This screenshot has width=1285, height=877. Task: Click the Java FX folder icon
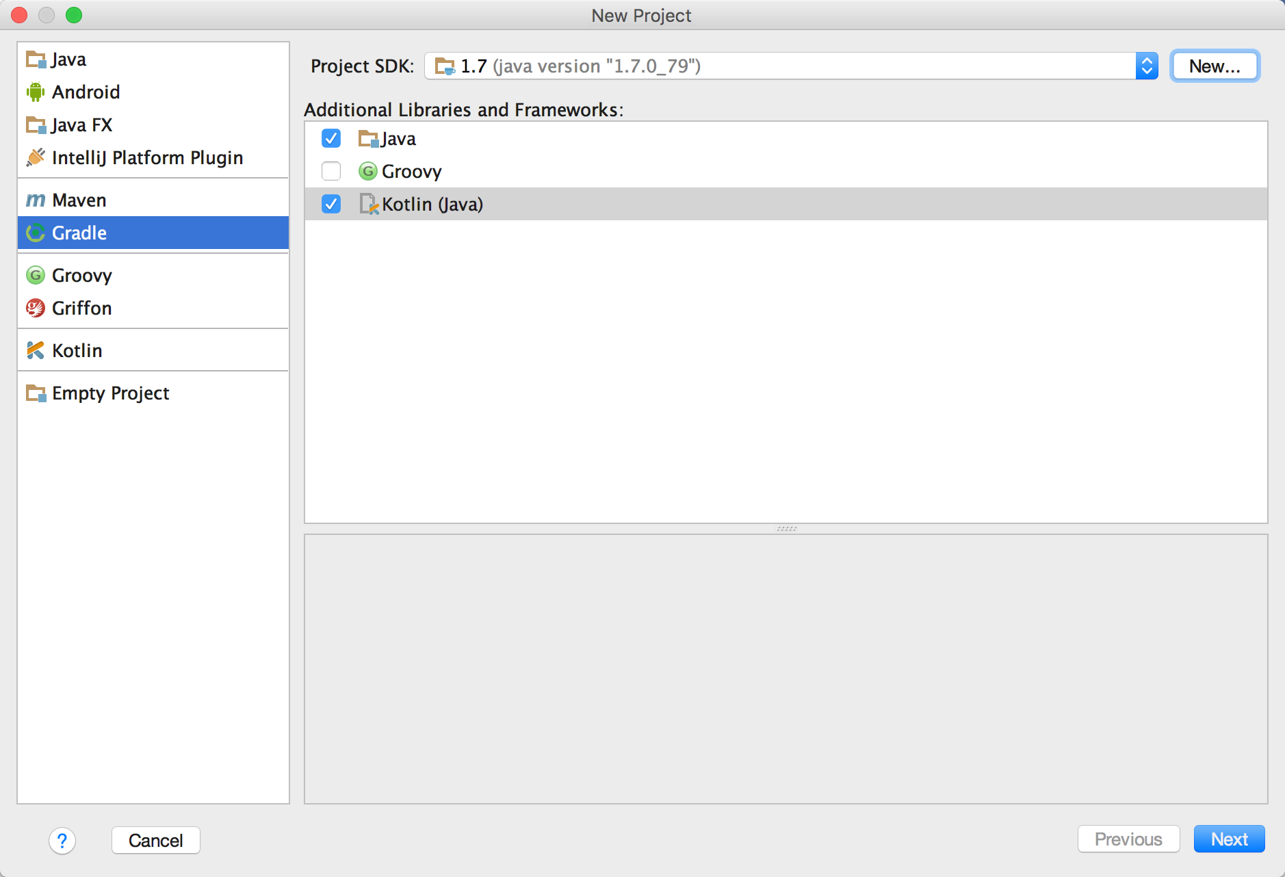click(x=36, y=125)
